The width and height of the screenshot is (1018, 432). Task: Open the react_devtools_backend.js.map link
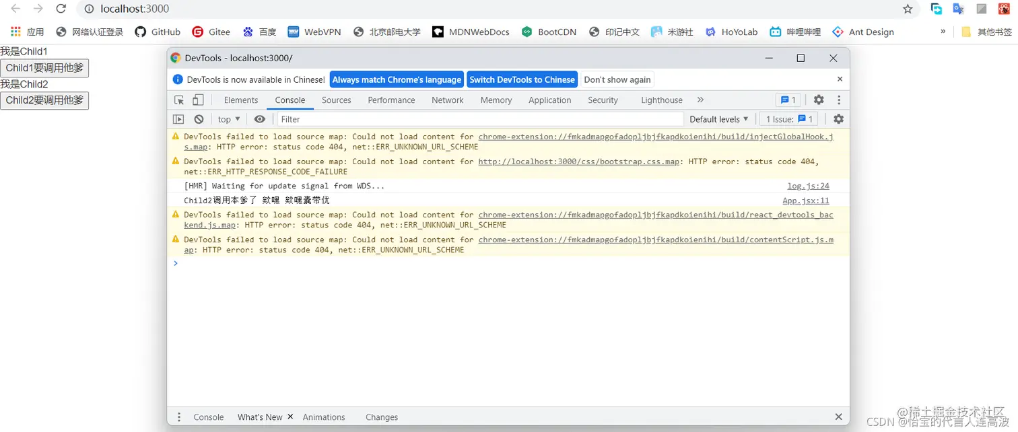point(656,215)
